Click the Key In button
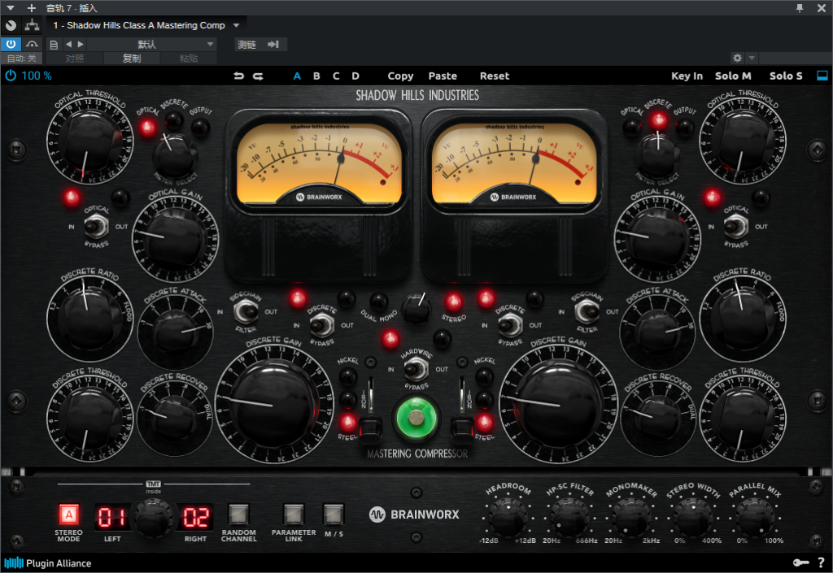This screenshot has height=573, width=833. 687,76
